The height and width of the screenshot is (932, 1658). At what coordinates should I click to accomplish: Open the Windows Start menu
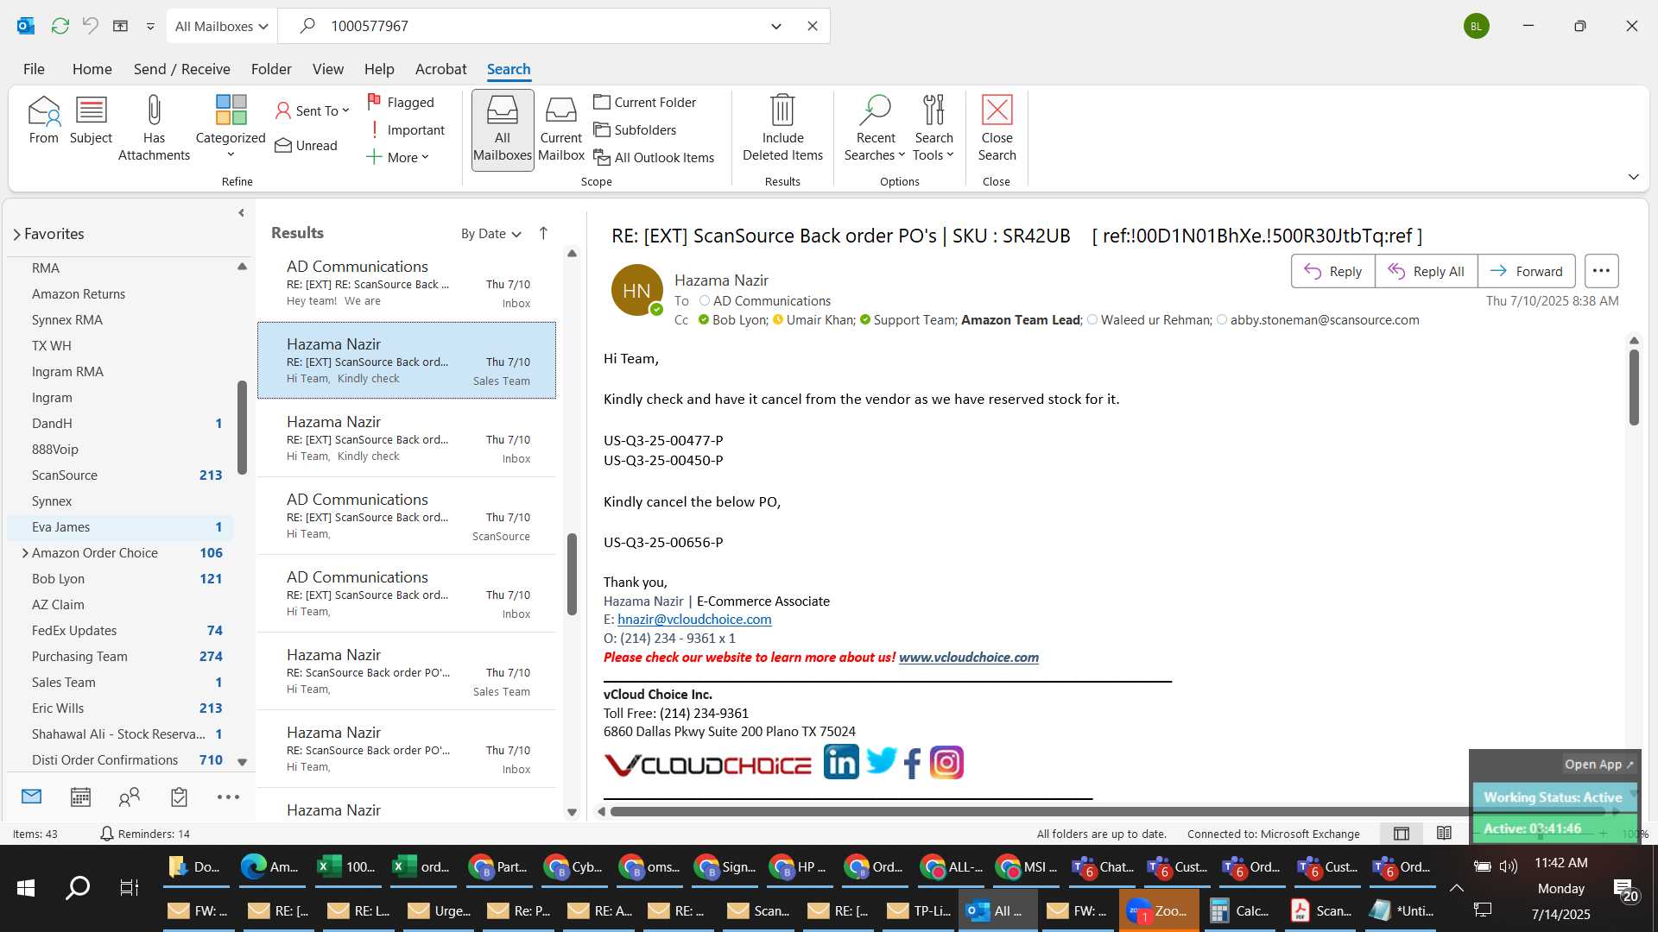click(26, 887)
